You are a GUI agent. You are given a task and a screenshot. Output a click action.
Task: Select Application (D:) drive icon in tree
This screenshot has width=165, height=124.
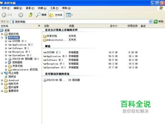pyautogui.click(x=10, y=45)
